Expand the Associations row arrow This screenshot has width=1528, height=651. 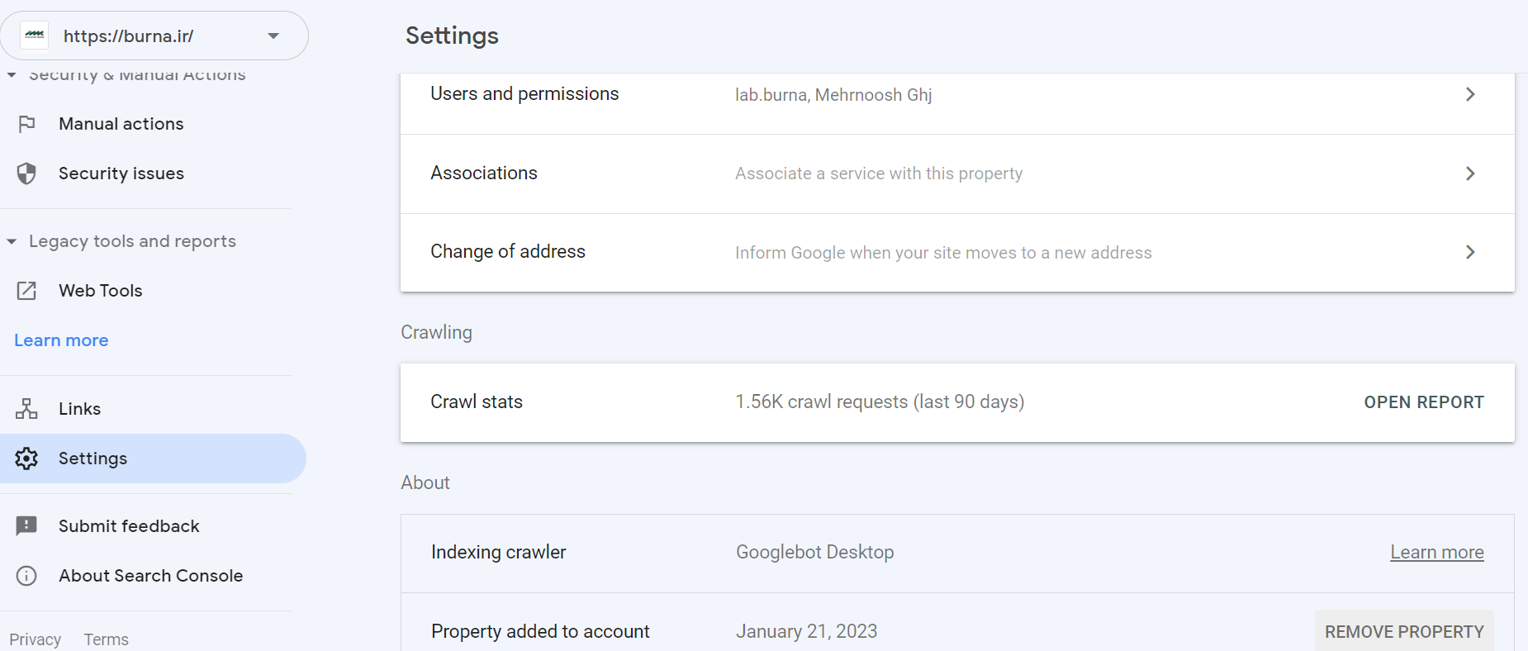click(1470, 173)
